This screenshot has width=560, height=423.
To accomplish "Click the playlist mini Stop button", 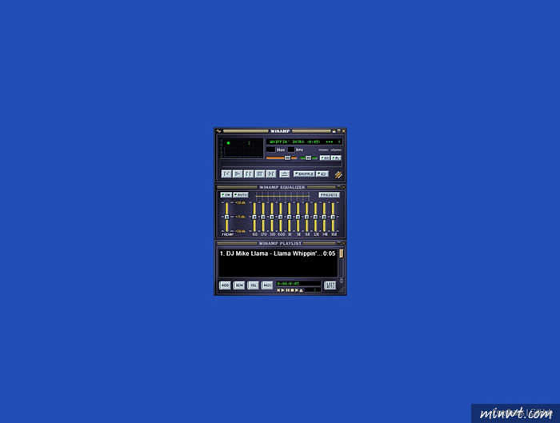I will click(x=293, y=290).
